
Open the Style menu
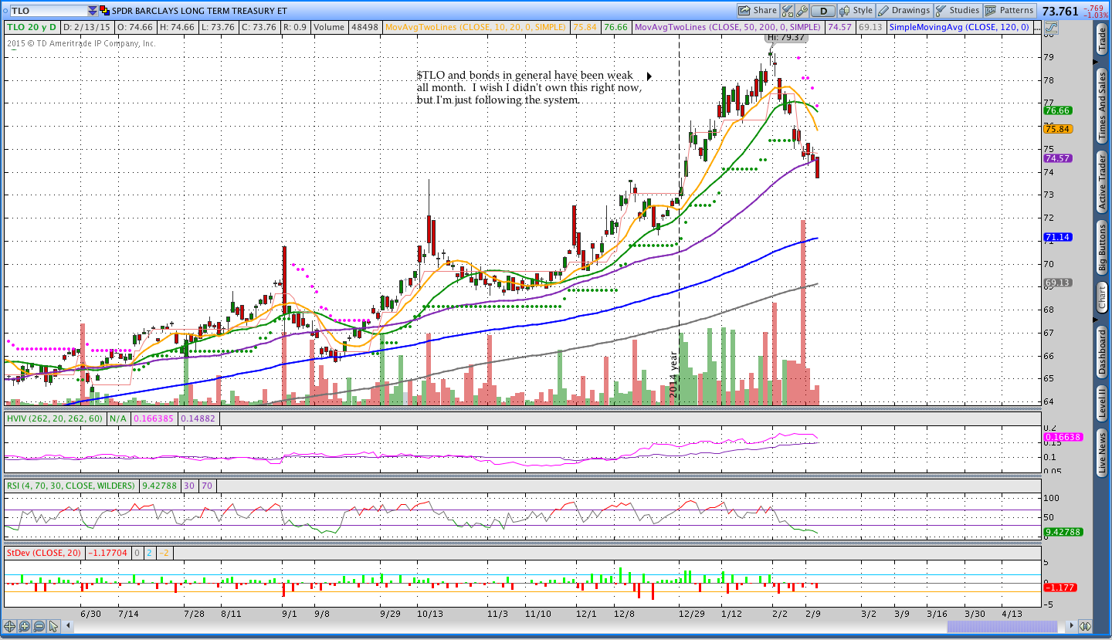tap(856, 11)
